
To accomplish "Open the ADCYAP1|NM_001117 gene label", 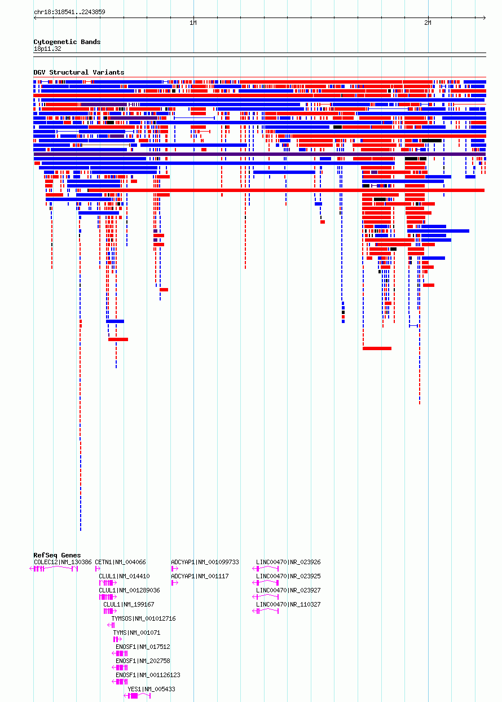I will (x=200, y=576).
